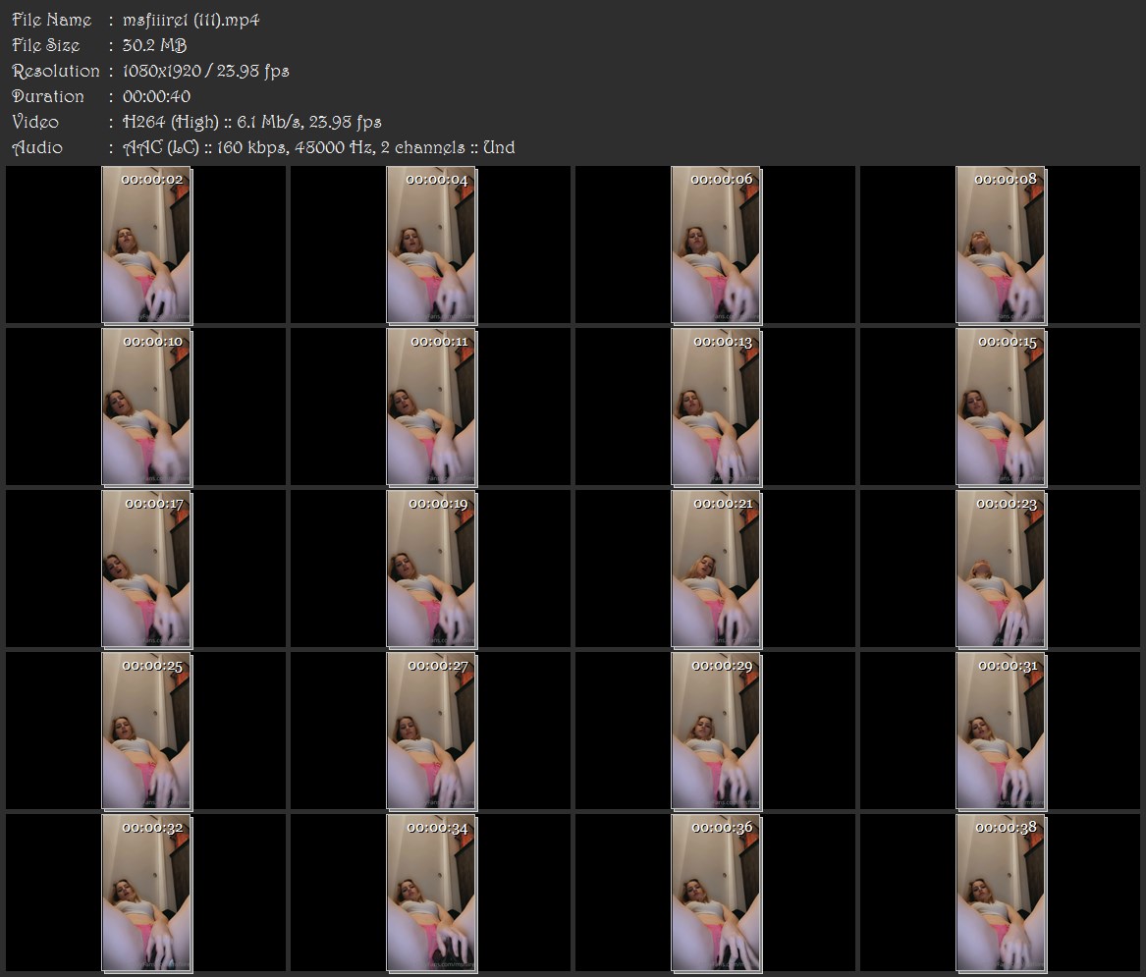Select the 00:00:10 frame thumbnail

[146, 407]
